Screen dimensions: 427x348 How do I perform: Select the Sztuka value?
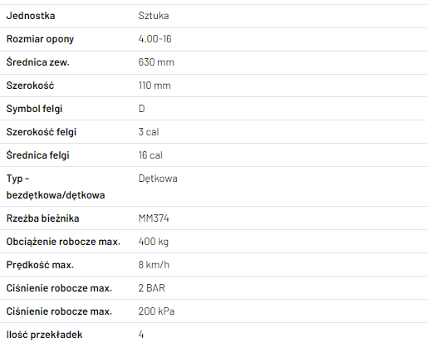154,16
